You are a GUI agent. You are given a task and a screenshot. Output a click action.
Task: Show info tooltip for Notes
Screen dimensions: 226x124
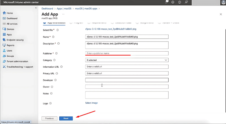[51, 94]
